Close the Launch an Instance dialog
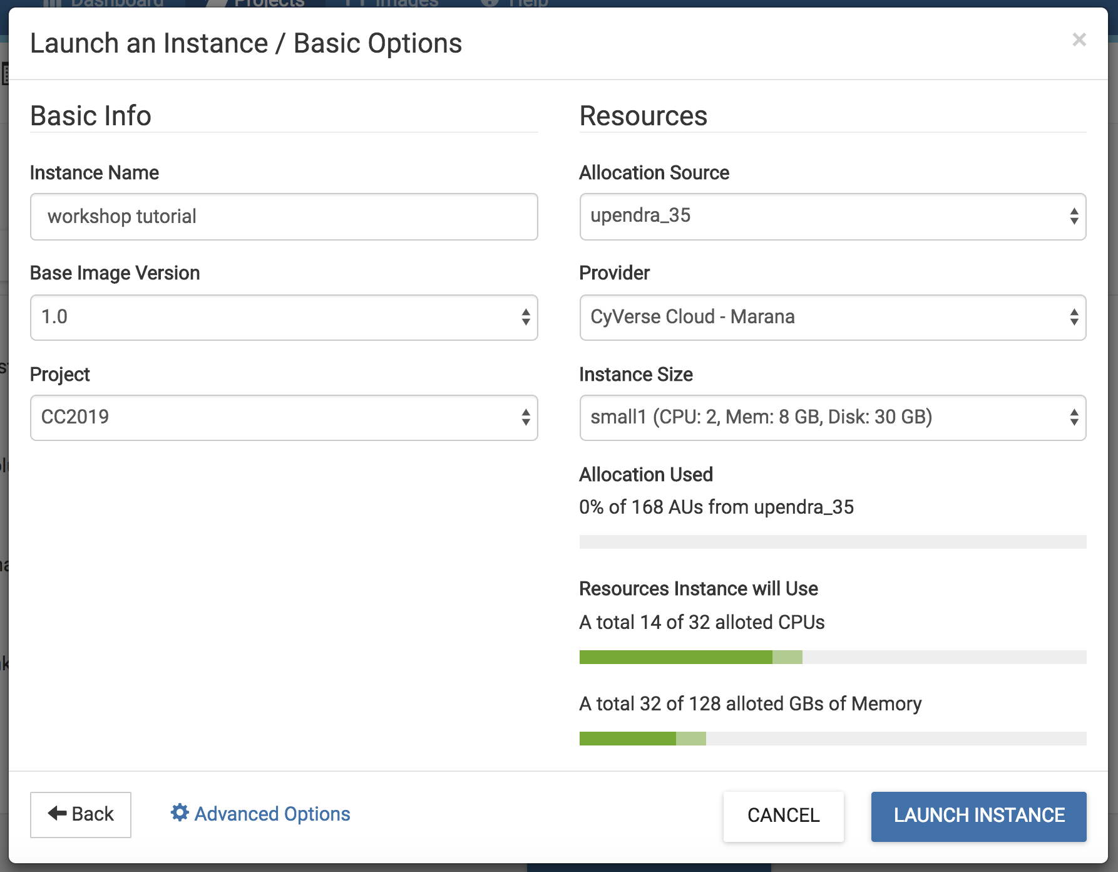Screen dimensions: 1118x872 click(x=1079, y=40)
